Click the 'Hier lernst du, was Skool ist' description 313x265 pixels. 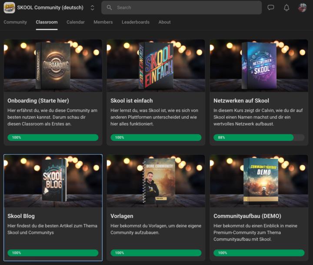[154, 117]
